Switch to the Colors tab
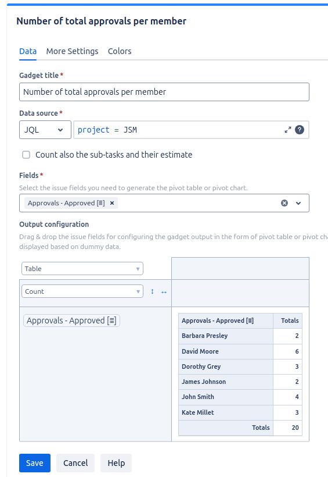 120,51
